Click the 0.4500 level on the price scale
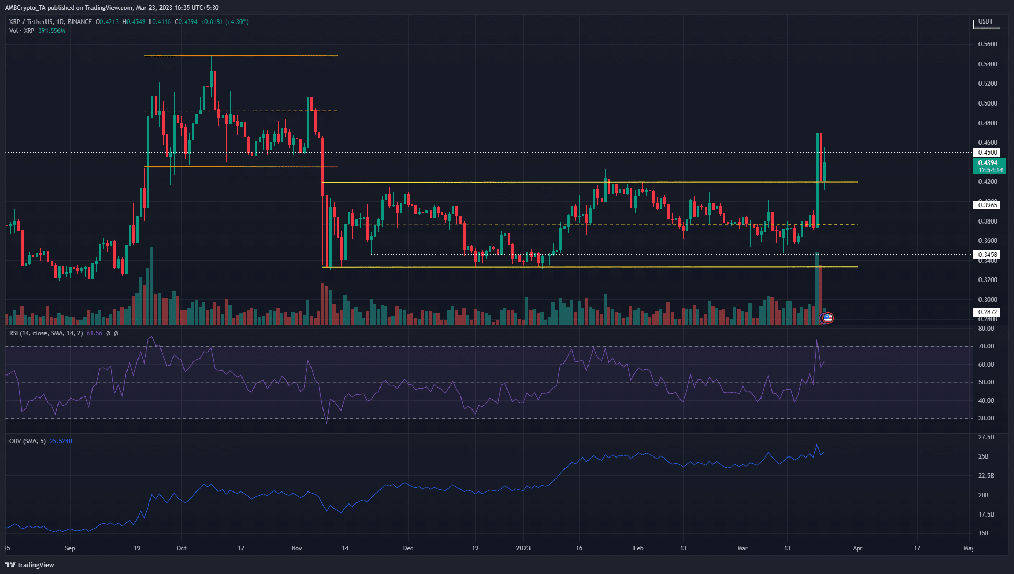The width and height of the screenshot is (1014, 574). tap(988, 152)
